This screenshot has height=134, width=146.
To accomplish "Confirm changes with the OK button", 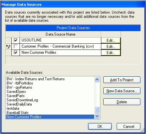I will click(x=100, y=126).
